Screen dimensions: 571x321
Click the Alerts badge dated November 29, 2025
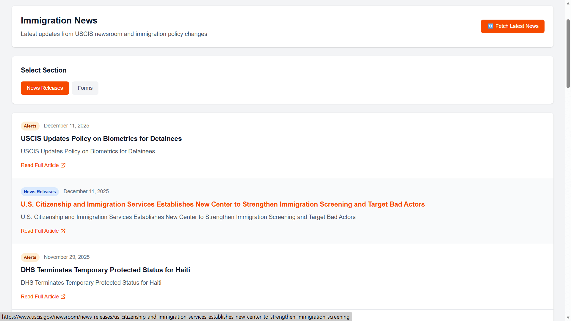click(x=30, y=257)
